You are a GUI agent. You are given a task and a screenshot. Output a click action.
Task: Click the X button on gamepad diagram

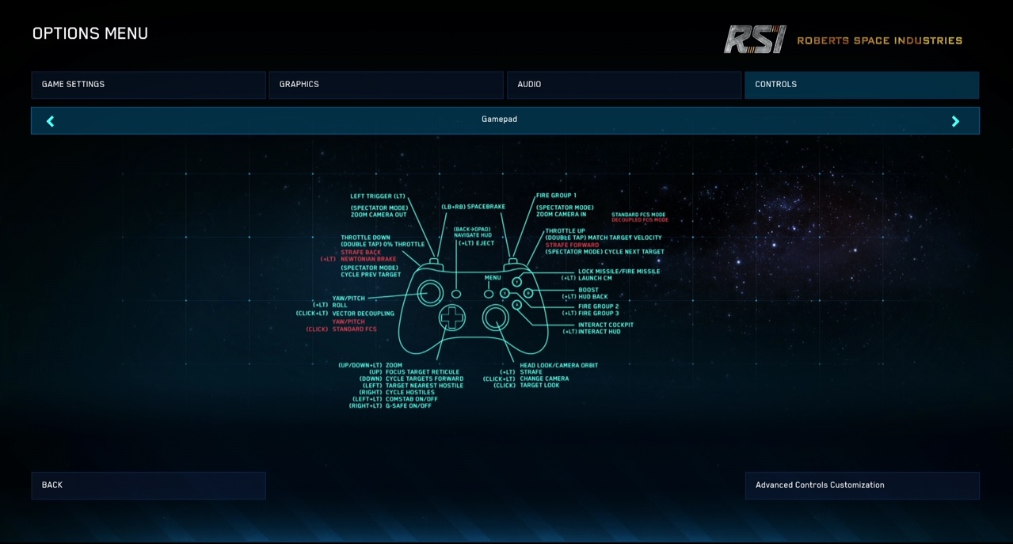pyautogui.click(x=505, y=294)
